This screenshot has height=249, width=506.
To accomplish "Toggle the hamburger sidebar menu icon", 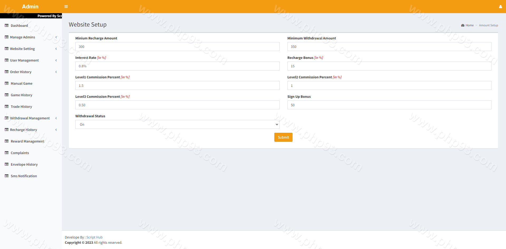I will [66, 7].
